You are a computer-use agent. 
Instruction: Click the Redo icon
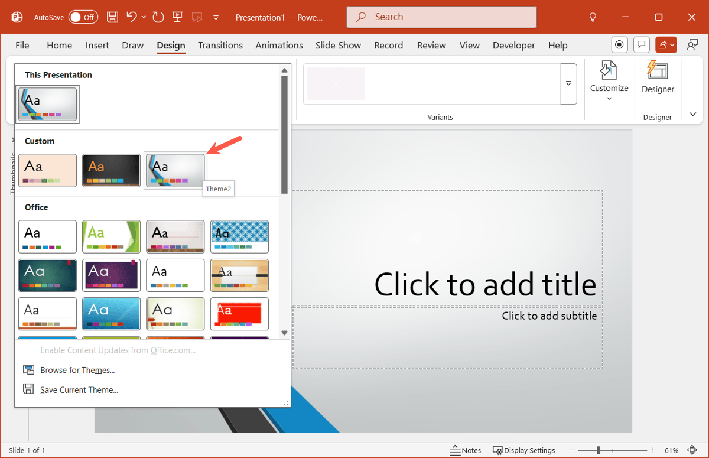coord(158,17)
